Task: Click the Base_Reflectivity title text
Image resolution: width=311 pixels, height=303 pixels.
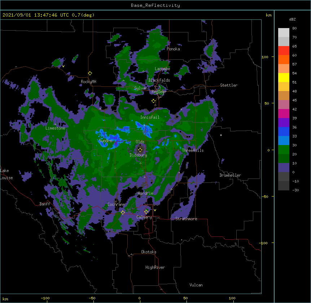Action: click(155, 5)
